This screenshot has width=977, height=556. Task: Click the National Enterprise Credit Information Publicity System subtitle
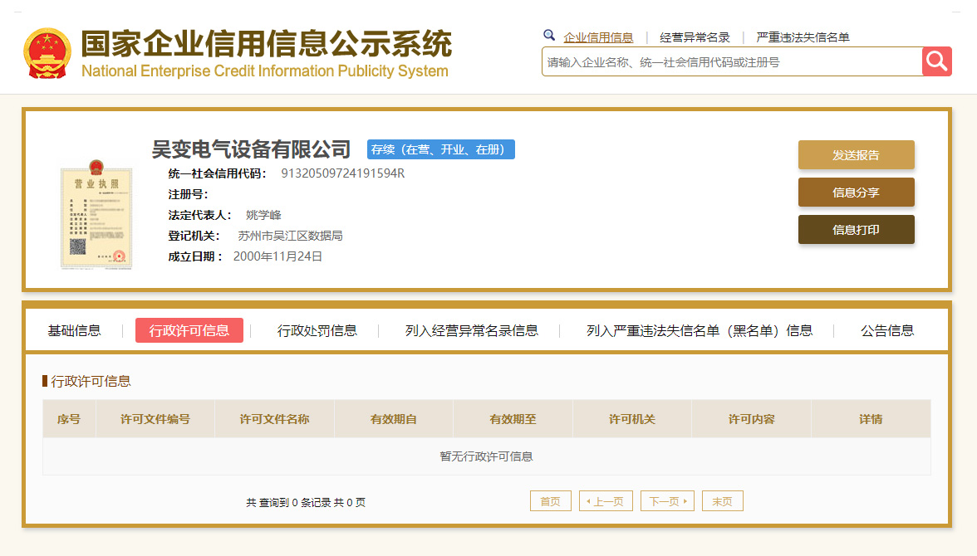click(x=265, y=71)
